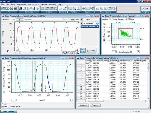The image size is (151, 113).
Task: Click the green waveform Blood Pressure icon
Action: [106, 8]
